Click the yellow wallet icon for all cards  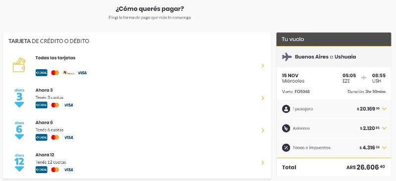(19, 65)
